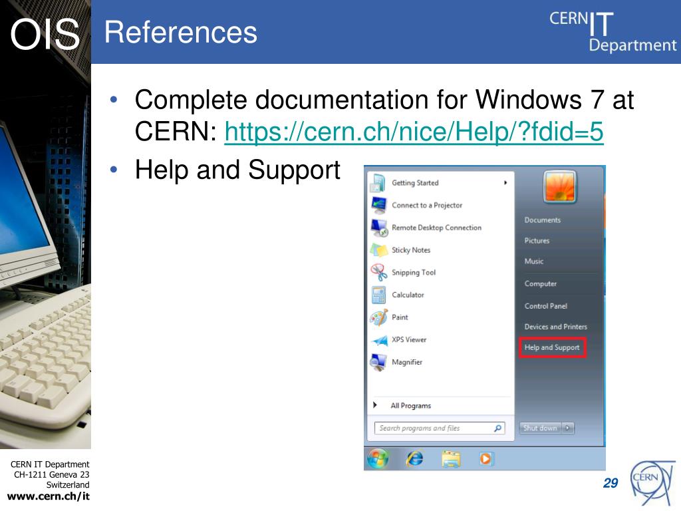Launch Remote Desktop Connection entry
Image resolution: width=681 pixels, height=511 pixels.
[436, 228]
